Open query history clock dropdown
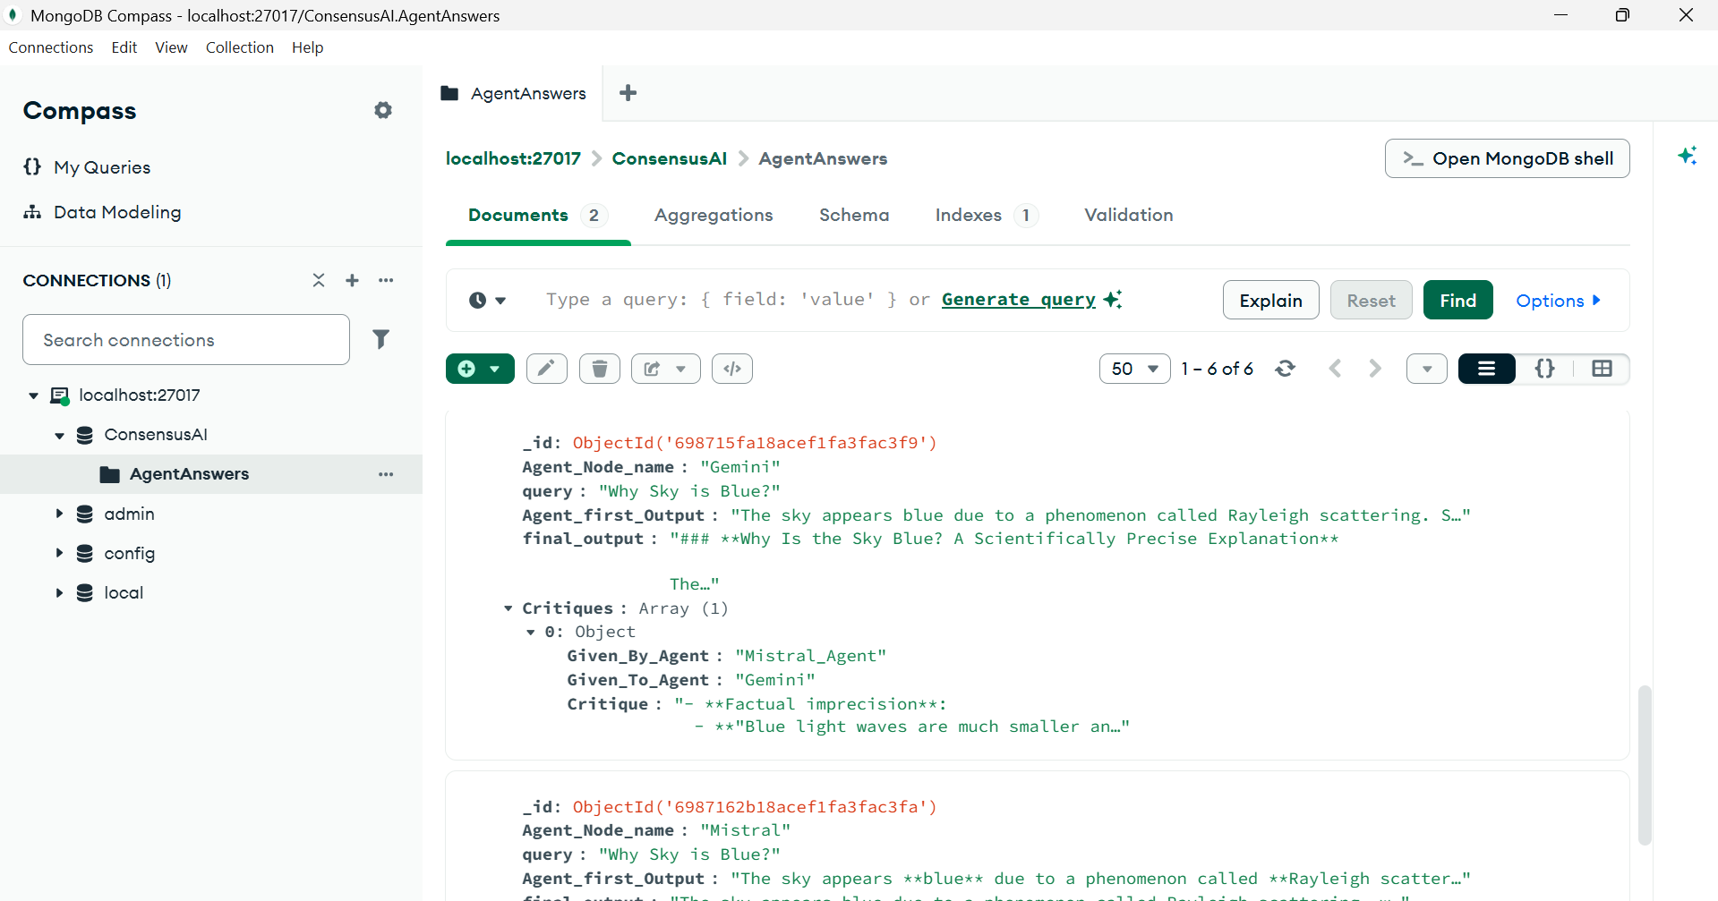The image size is (1718, 901). point(488,301)
